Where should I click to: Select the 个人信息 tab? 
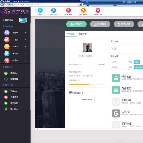pyautogui.click(x=71, y=34)
